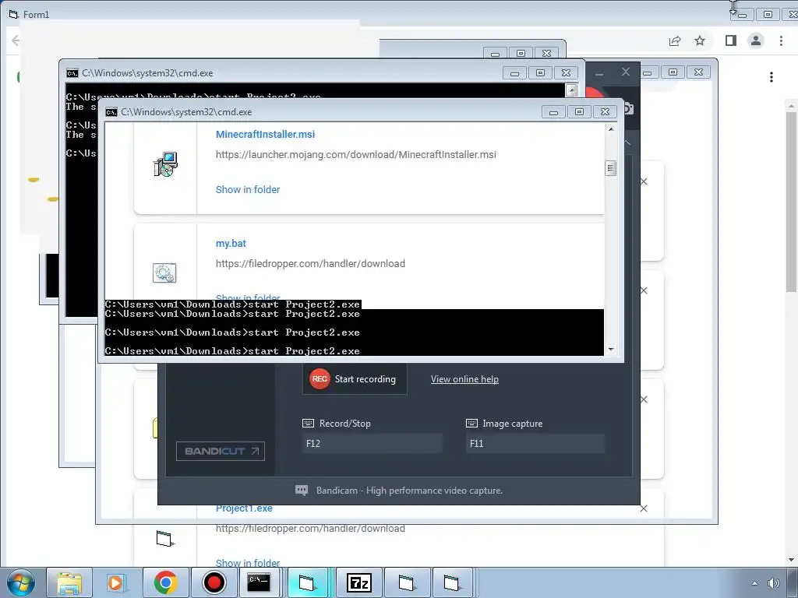Close the Bandicam window

coord(626,72)
